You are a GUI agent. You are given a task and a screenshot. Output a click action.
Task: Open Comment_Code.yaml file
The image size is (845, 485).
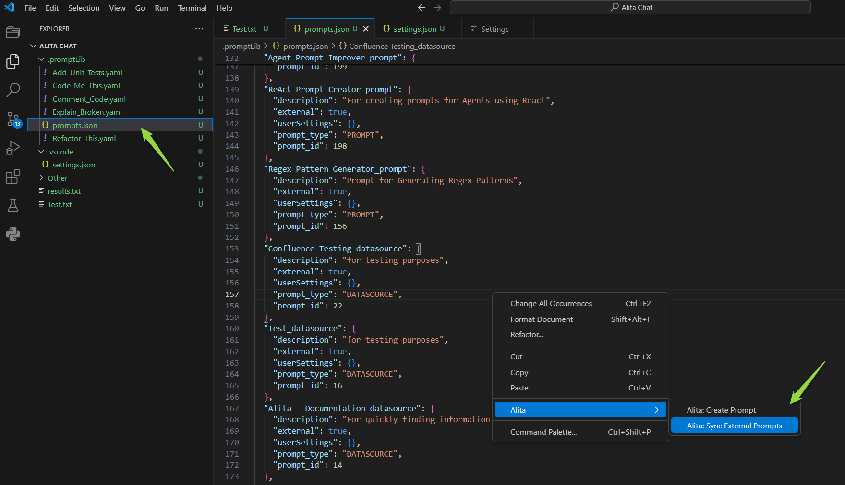tap(120, 99)
